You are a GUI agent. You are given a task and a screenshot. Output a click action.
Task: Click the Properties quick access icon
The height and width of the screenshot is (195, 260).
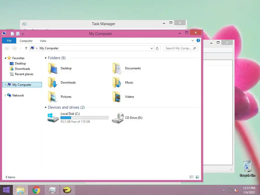pos(12,34)
